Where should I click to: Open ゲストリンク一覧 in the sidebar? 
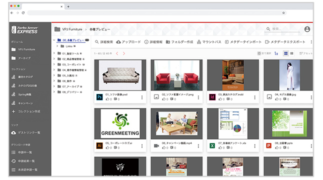click(x=25, y=132)
